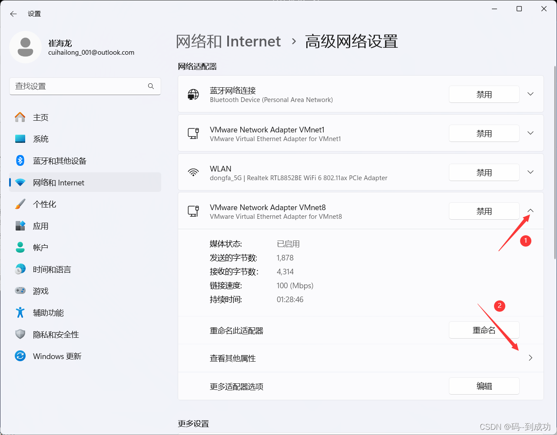Expand the WLAN adapter details

[x=530, y=172]
